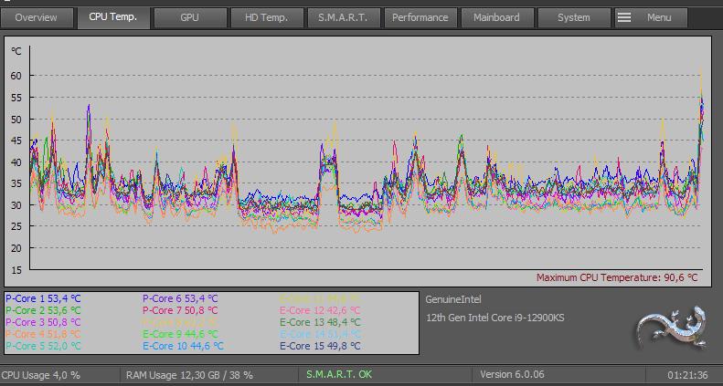Go to the S.M.A.R.T. tab
The width and height of the screenshot is (723, 386).
coord(343,17)
